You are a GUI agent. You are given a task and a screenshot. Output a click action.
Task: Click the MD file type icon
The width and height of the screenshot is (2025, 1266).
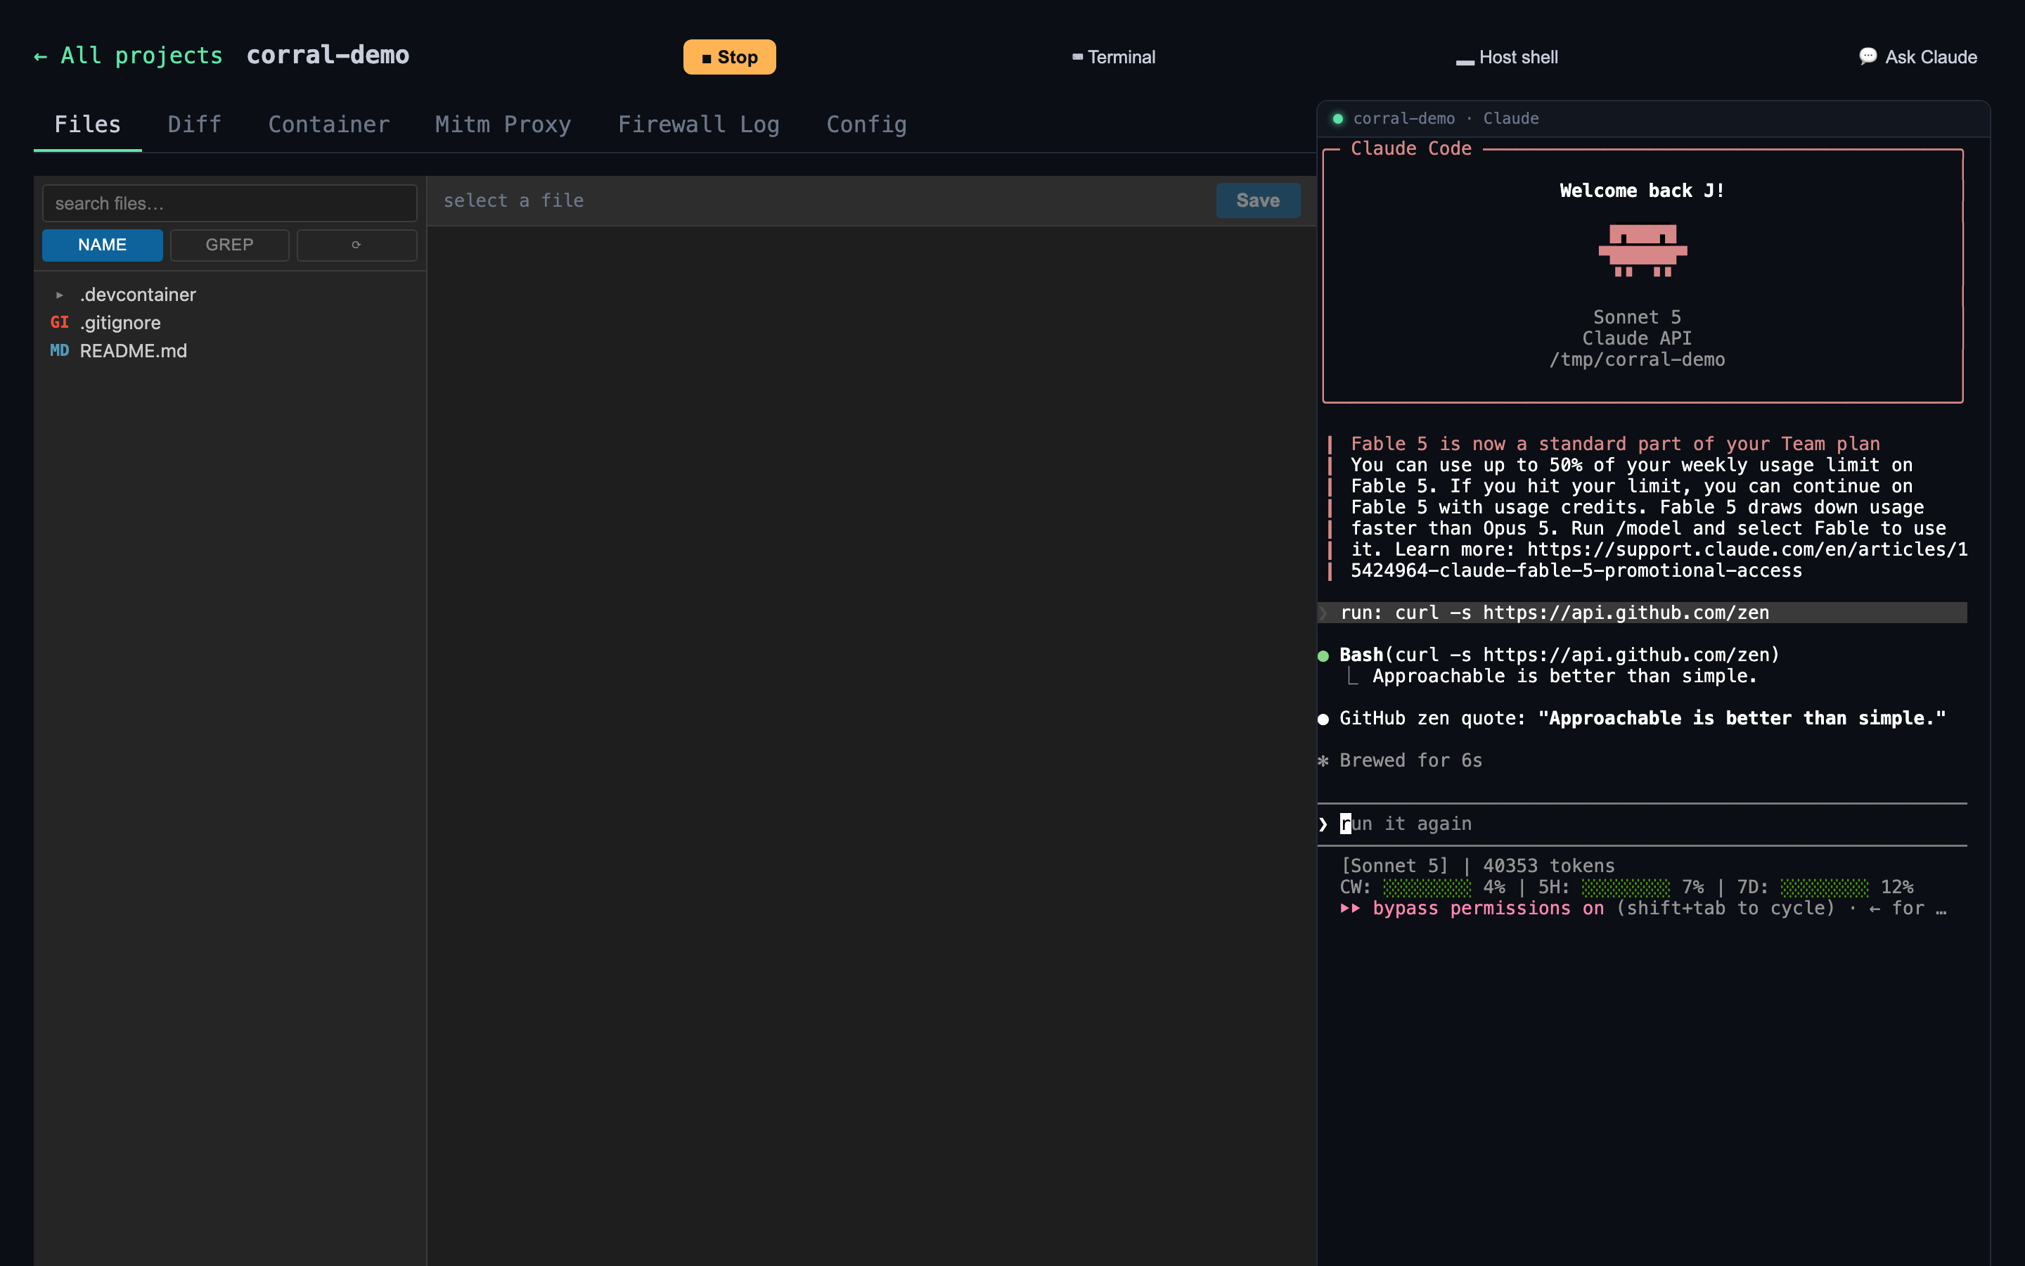[59, 351]
